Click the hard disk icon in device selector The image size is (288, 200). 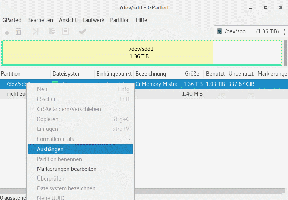pyautogui.click(x=220, y=31)
